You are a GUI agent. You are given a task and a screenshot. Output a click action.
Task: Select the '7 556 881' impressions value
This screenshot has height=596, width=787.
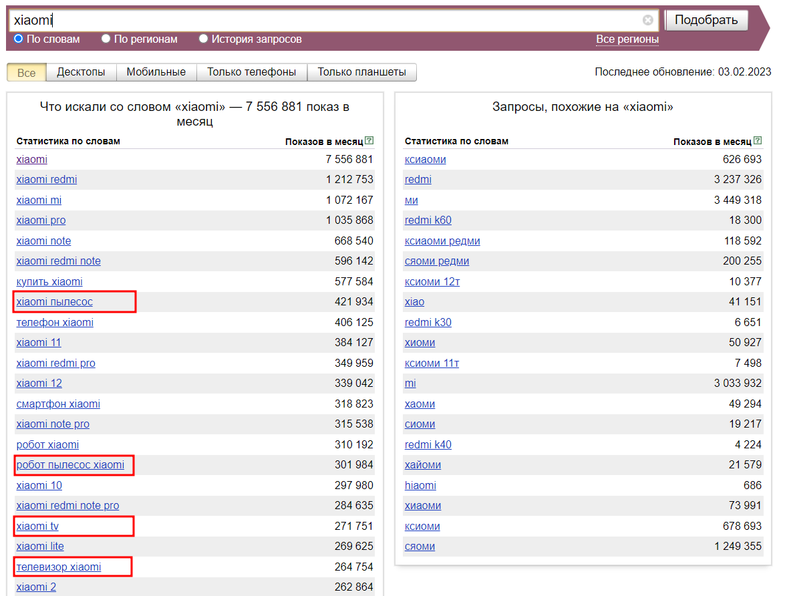point(349,159)
